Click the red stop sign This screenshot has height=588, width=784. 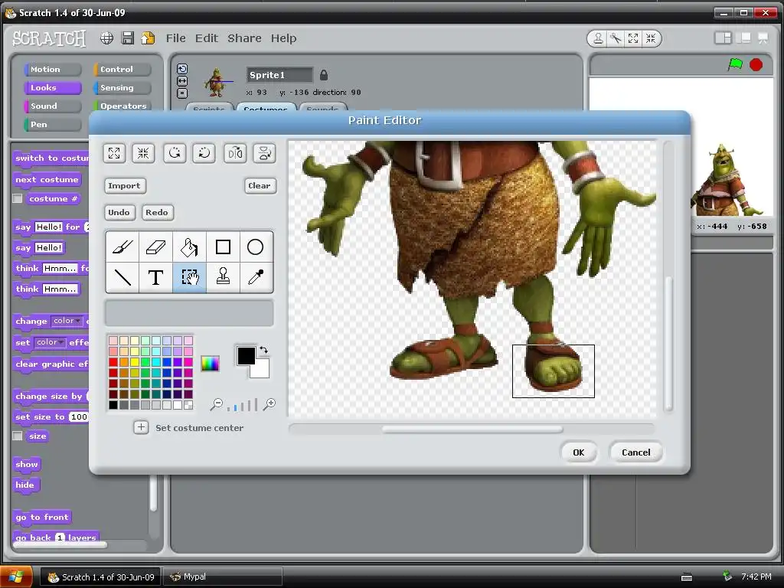tap(756, 64)
